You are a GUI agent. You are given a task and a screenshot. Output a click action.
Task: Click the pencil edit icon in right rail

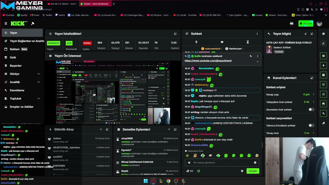(x=323, y=43)
